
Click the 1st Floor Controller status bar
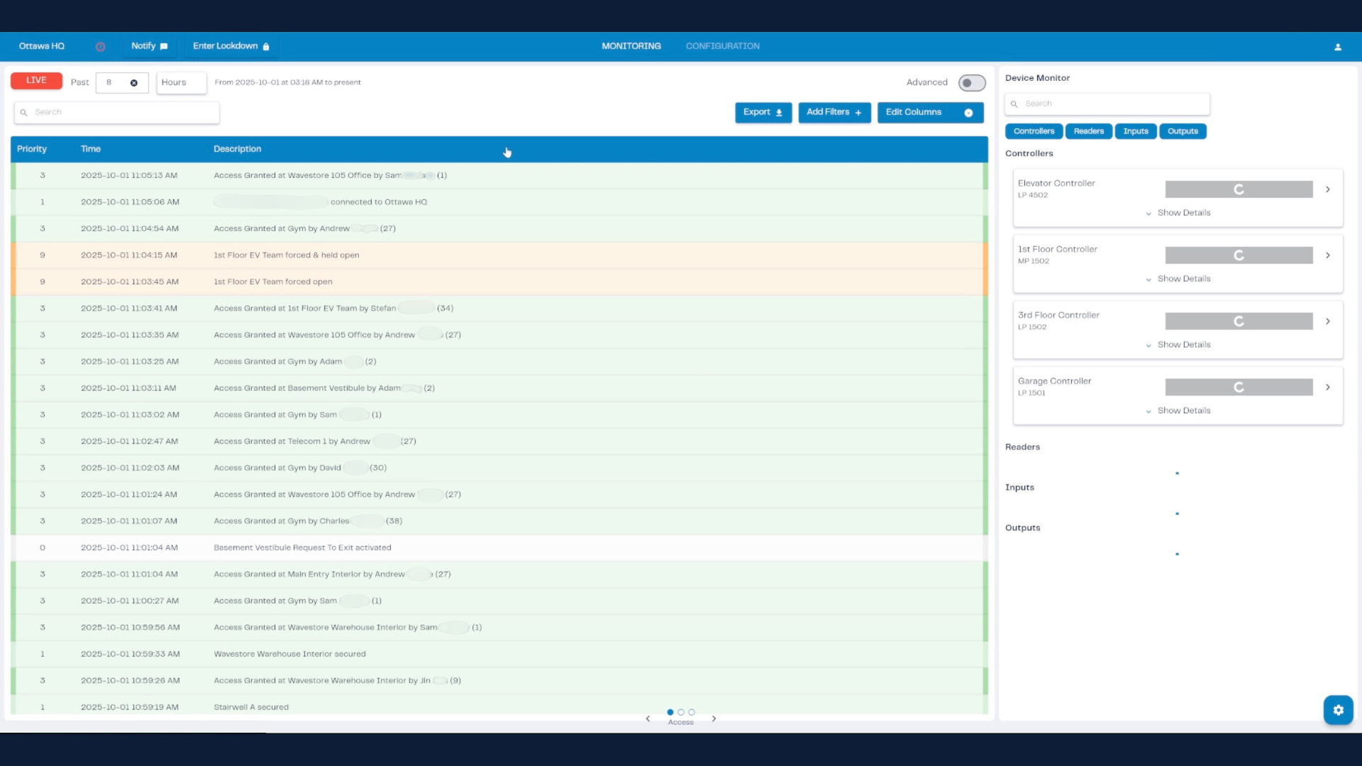1239,255
